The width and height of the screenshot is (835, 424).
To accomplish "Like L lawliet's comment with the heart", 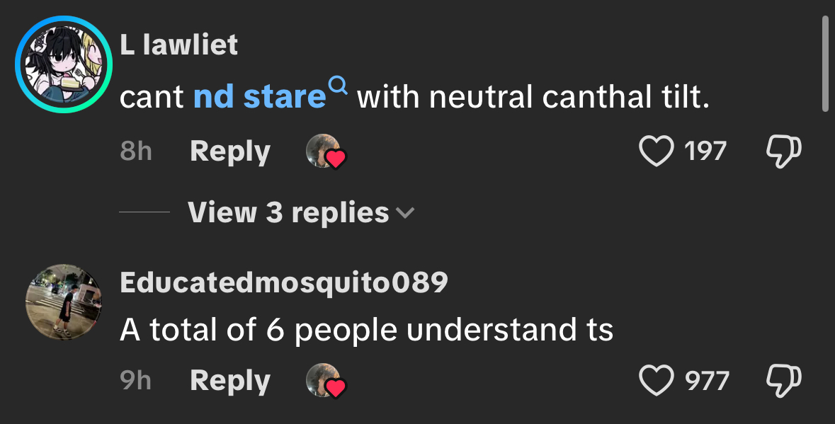I will [657, 151].
